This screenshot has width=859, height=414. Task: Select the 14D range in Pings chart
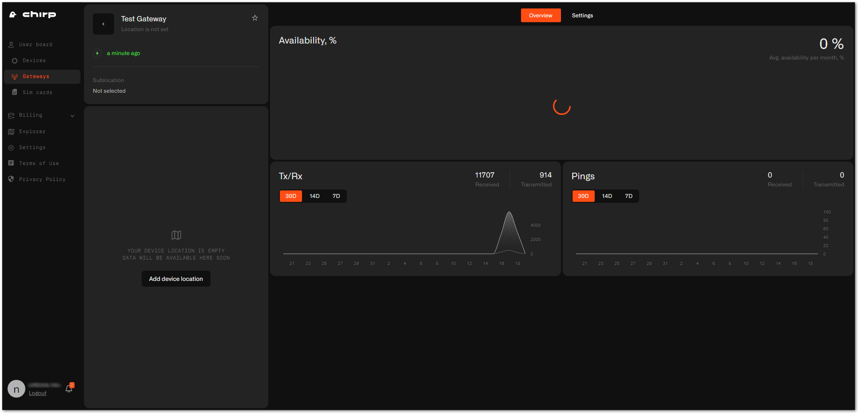pyautogui.click(x=607, y=196)
